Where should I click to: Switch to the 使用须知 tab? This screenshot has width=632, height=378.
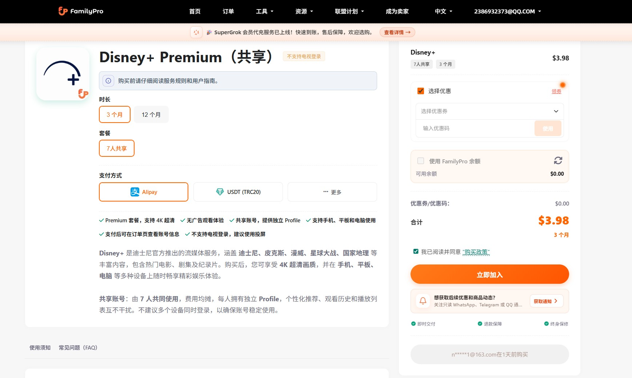coord(40,348)
